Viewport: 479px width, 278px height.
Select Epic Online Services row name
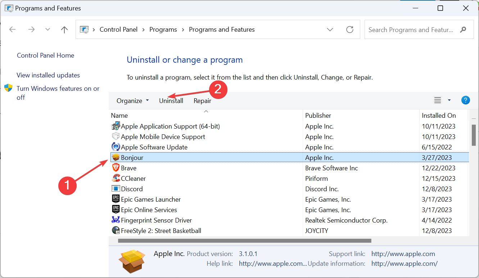pos(149,210)
